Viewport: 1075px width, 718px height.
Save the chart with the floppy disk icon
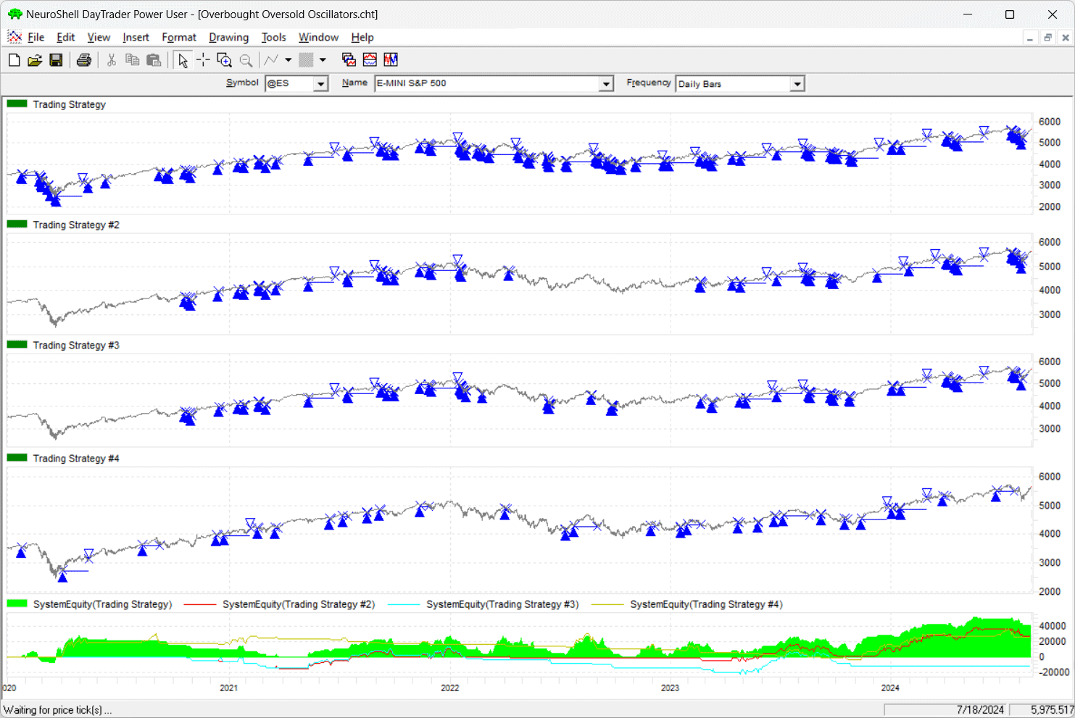click(x=56, y=60)
